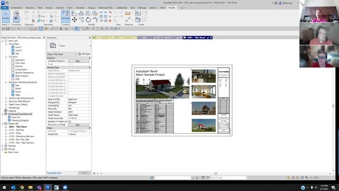Switch to the Architecture ribbon tab

coord(16,8)
